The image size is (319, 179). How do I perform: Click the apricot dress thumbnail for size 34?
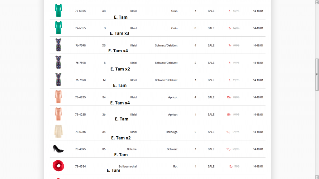(x=58, y=97)
